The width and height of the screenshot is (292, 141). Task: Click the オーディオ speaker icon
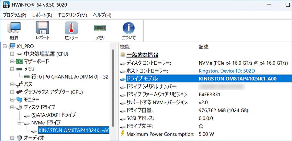pos(19,138)
